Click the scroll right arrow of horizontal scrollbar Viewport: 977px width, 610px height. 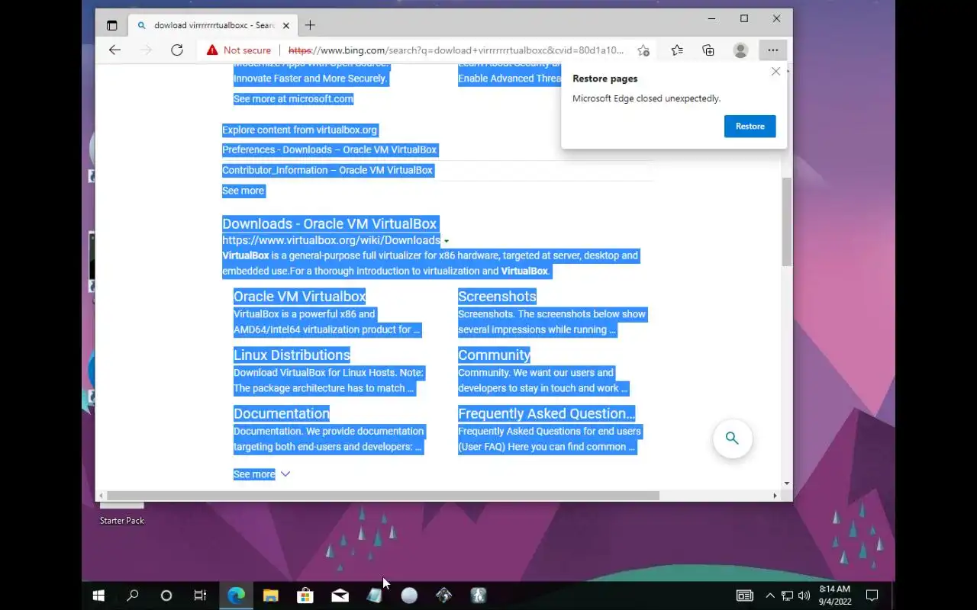pyautogui.click(x=775, y=496)
